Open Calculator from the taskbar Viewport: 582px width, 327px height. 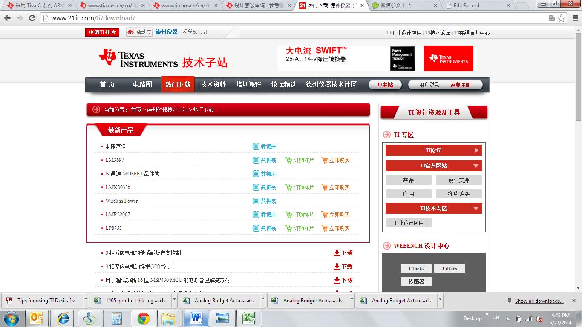click(116, 318)
